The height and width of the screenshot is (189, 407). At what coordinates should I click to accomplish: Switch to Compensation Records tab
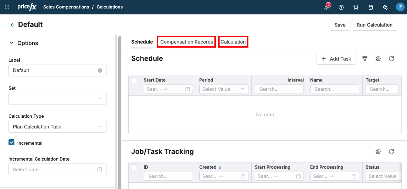click(187, 42)
